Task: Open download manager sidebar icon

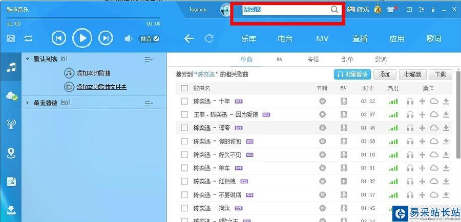Action: 11,210
